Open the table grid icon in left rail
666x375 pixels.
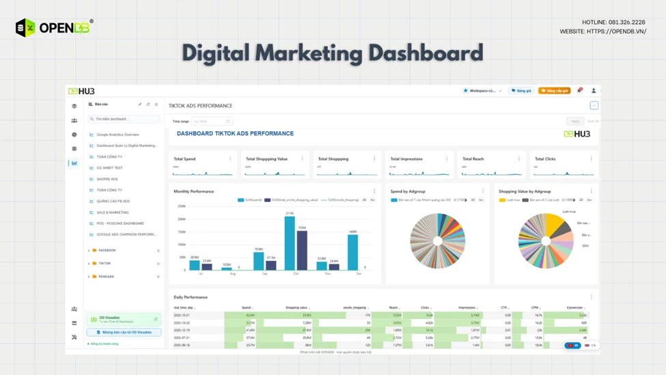(74, 149)
